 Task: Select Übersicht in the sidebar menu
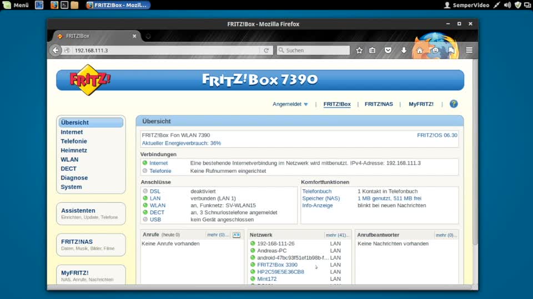90,122
